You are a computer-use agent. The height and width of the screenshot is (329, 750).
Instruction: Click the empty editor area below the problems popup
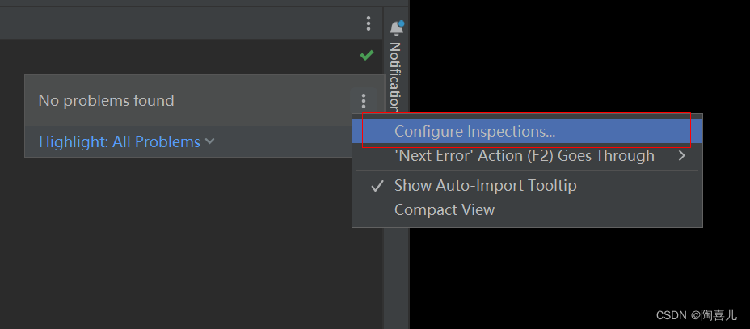pyautogui.click(x=192, y=239)
